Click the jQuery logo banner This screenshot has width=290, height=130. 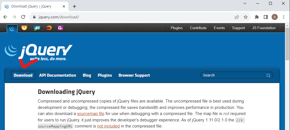click(38, 52)
